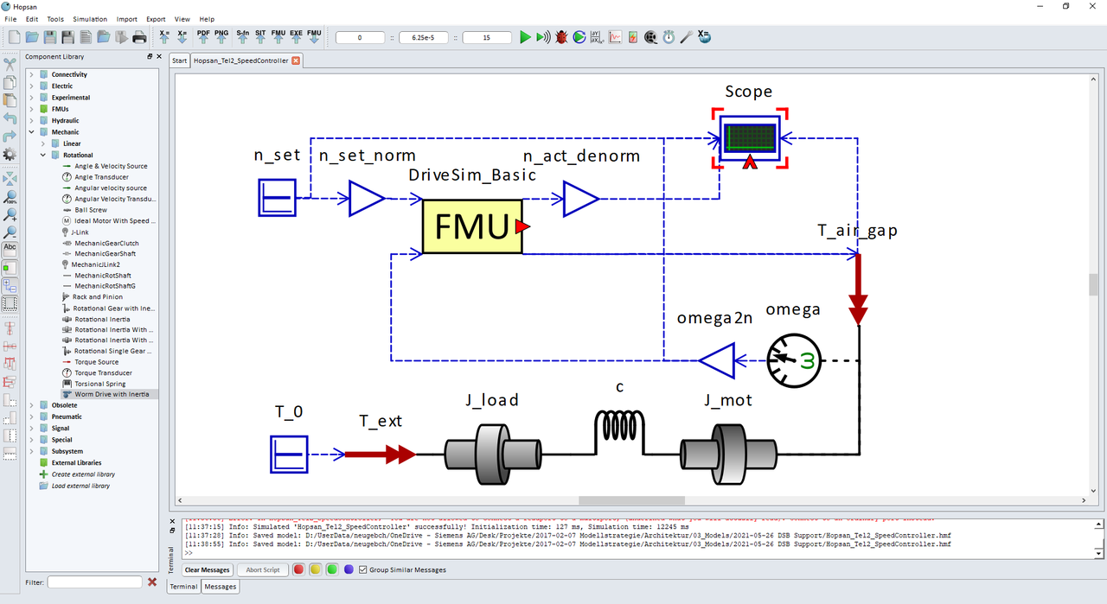This screenshot has height=604, width=1107.
Task: Click the FMU import icon with down arrow
Action: (x=314, y=36)
